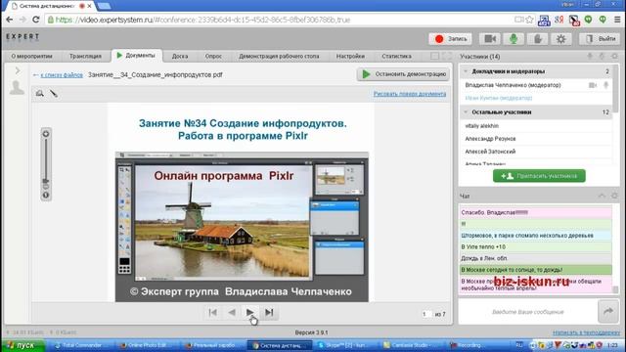
Task: Select the magnifier zoom tool
Action: (39, 94)
